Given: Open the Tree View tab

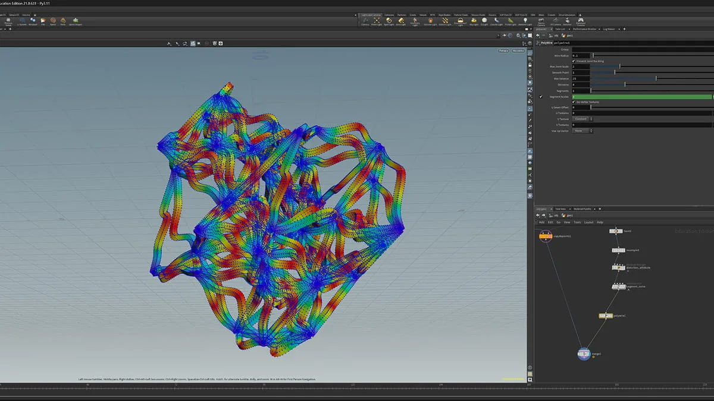Looking at the screenshot, I should click(x=560, y=209).
